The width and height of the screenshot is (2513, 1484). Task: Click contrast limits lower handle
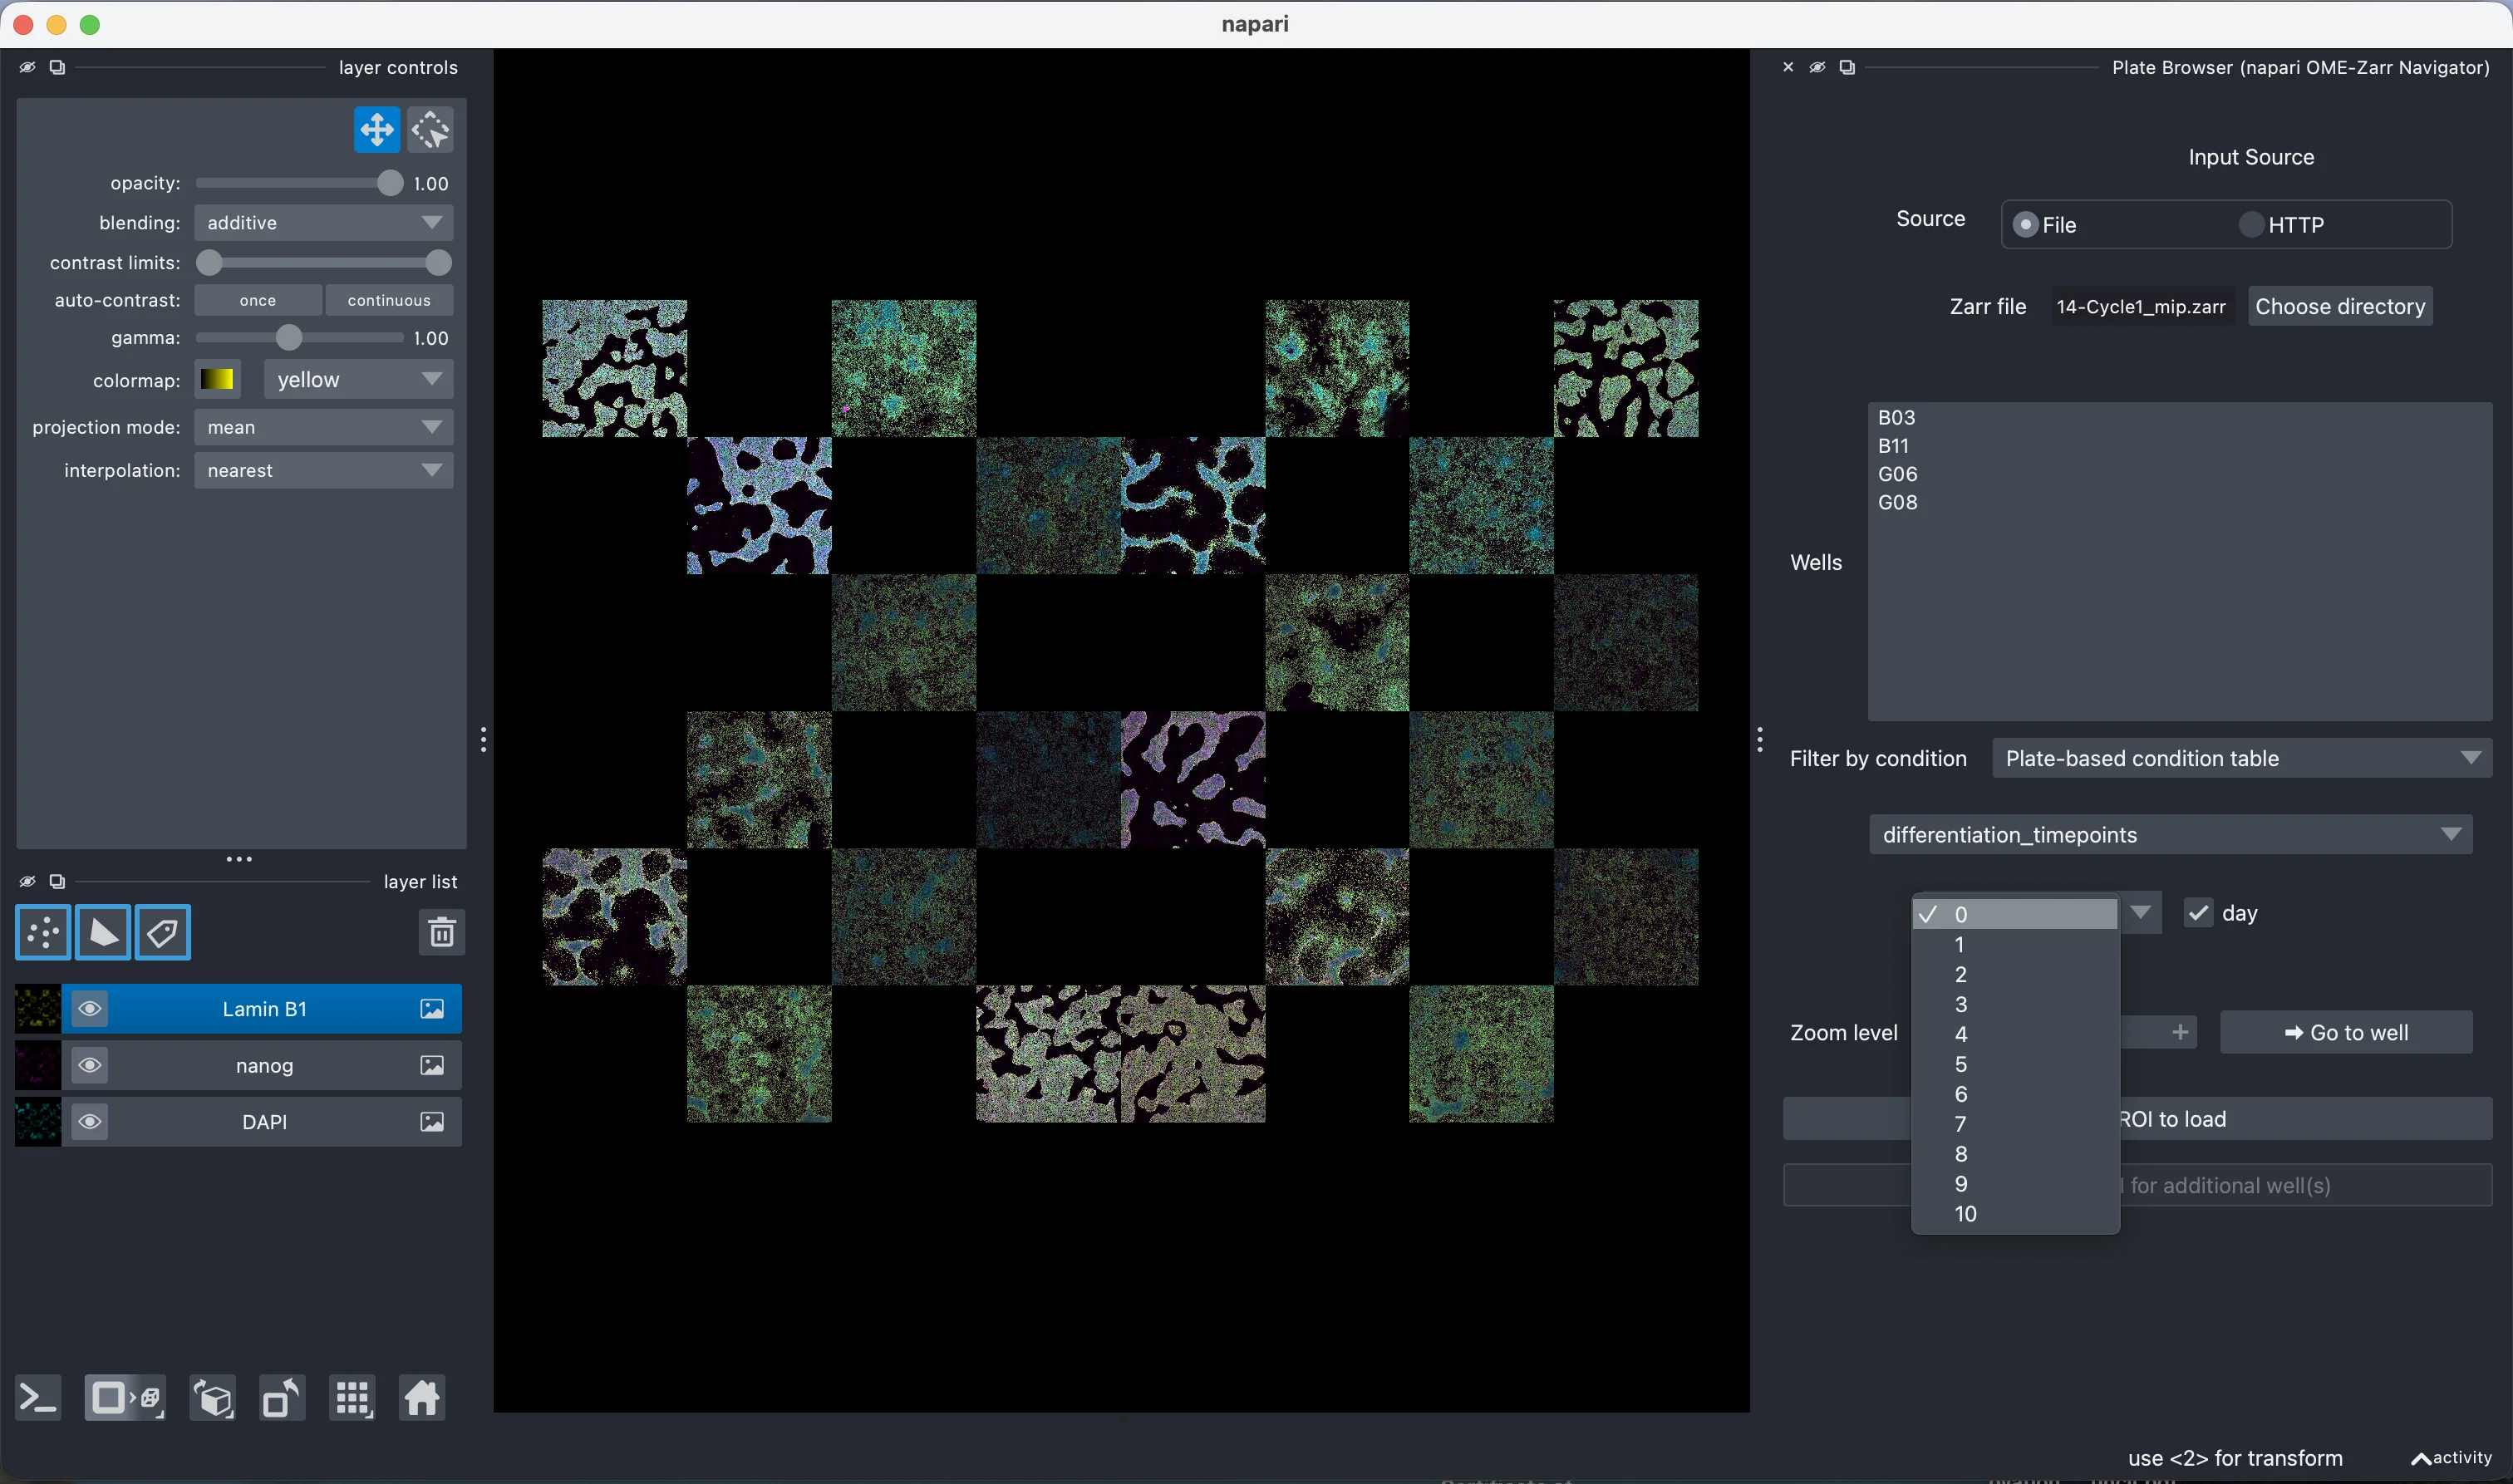209,263
